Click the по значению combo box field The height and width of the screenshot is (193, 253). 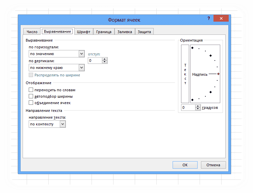(57, 54)
